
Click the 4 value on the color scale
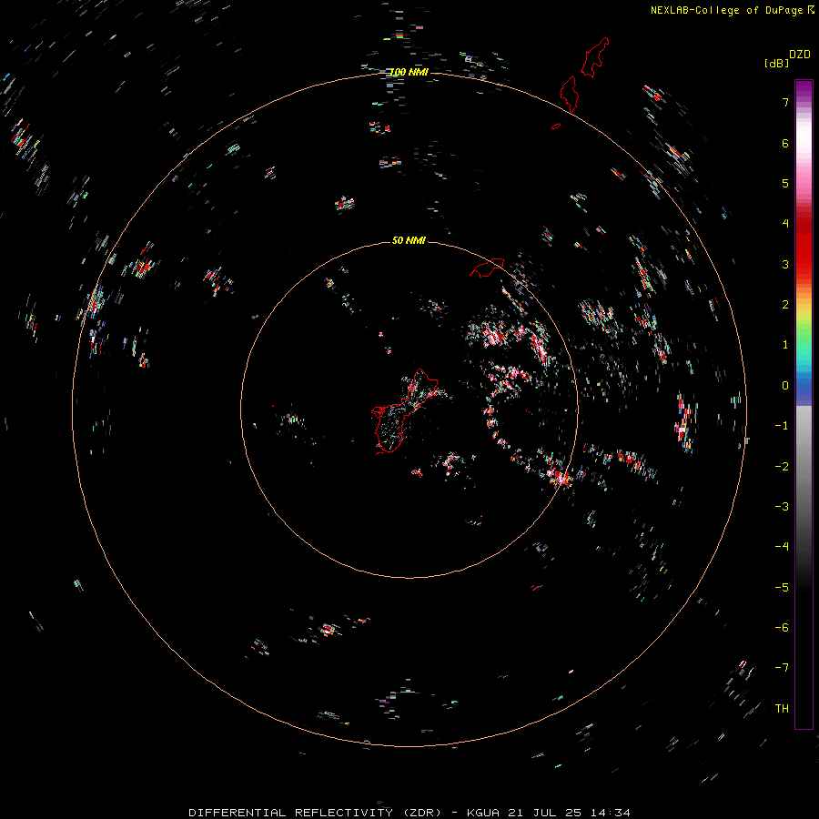coord(785,224)
